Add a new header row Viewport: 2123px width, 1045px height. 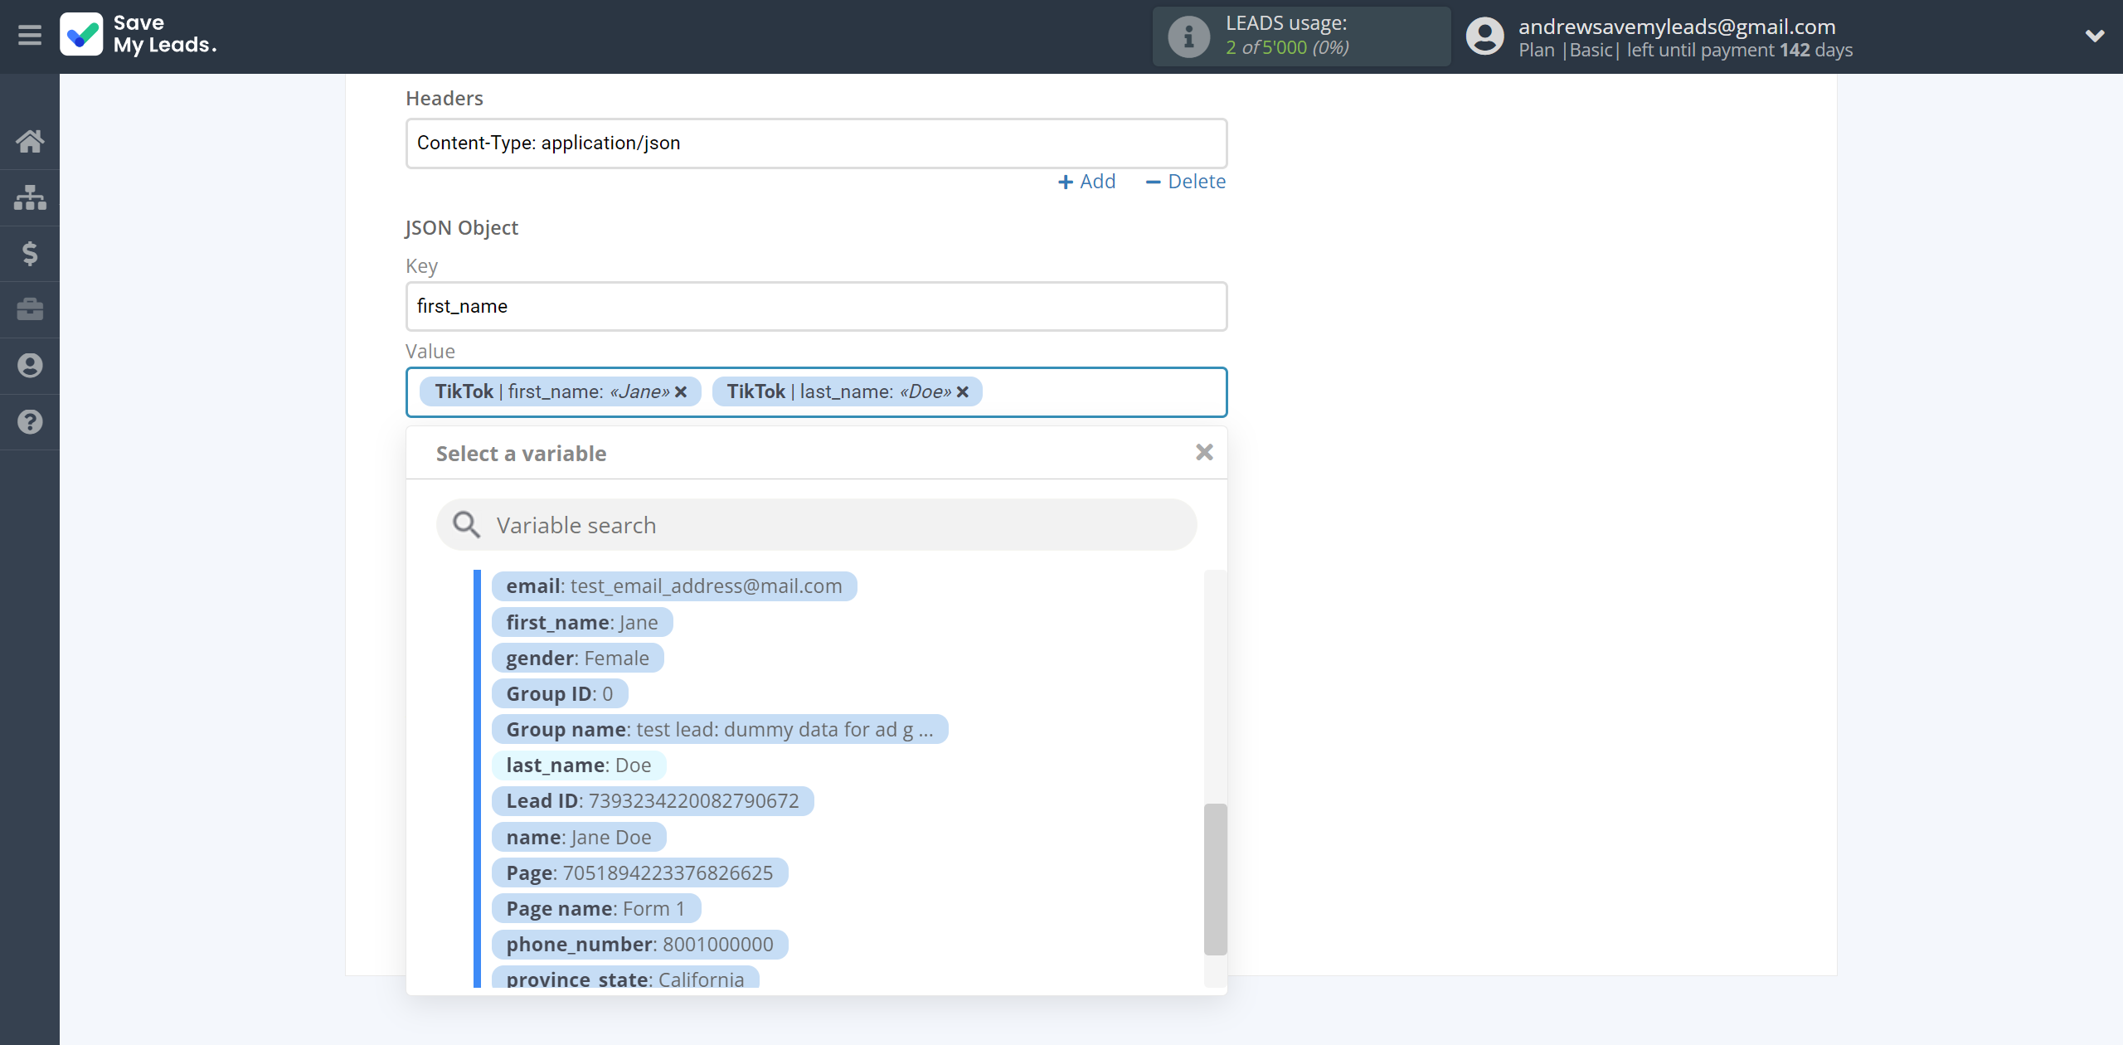(x=1087, y=182)
